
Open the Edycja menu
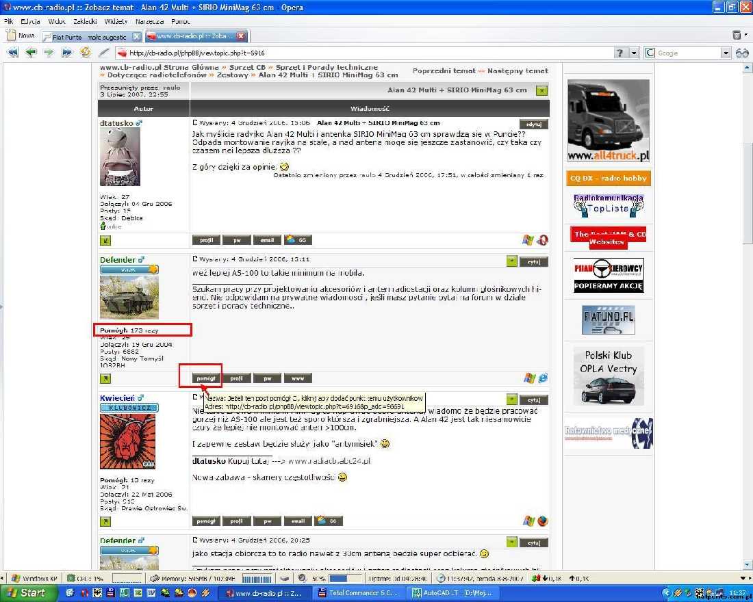pyautogui.click(x=30, y=21)
